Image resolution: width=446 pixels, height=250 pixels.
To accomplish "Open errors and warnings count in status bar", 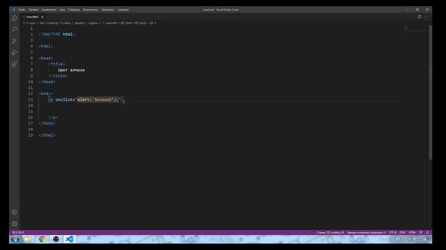I will [18, 233].
